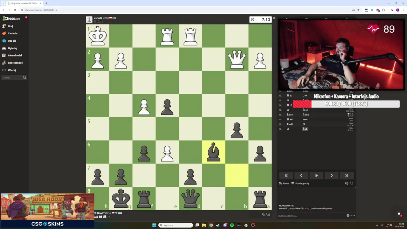Open the chat emoji picker
The image size is (407, 229).
tap(348, 216)
